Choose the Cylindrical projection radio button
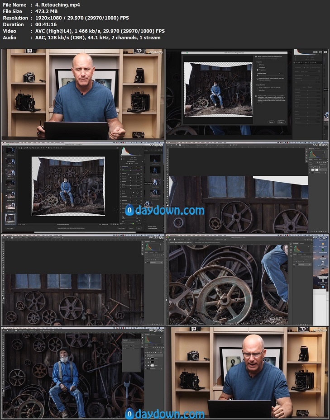This screenshot has width=330, height=420. coord(258,67)
